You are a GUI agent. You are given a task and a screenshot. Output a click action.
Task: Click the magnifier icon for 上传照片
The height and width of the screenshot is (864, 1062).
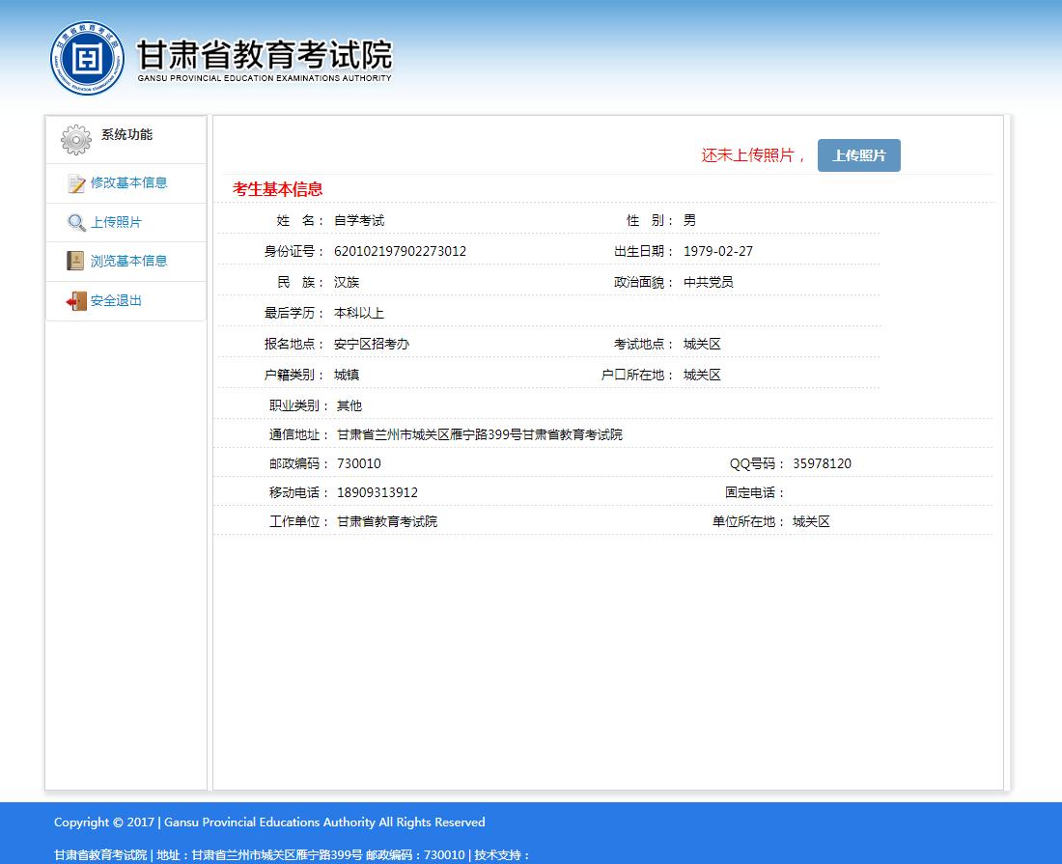coord(76,222)
